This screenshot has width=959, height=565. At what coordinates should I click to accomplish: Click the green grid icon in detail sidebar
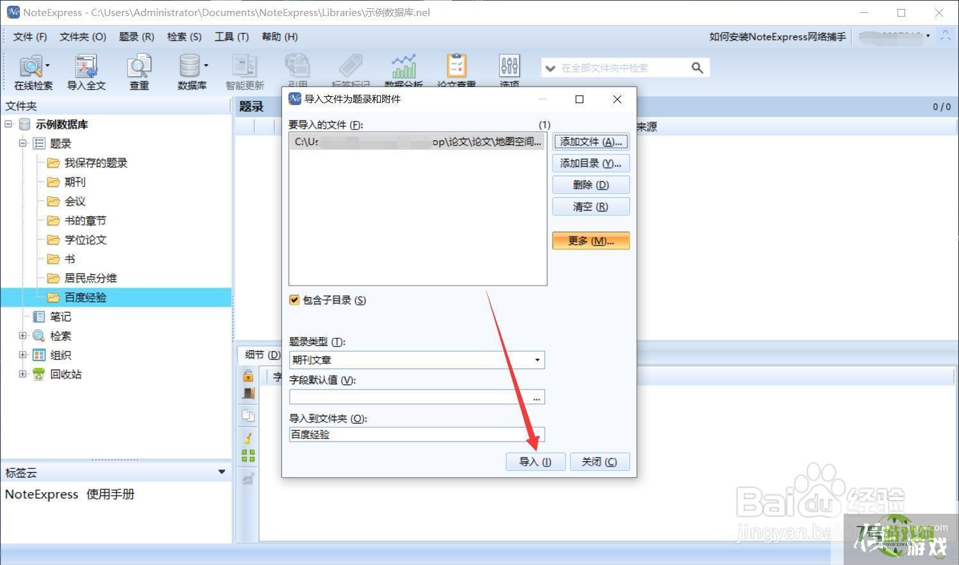coord(248,455)
